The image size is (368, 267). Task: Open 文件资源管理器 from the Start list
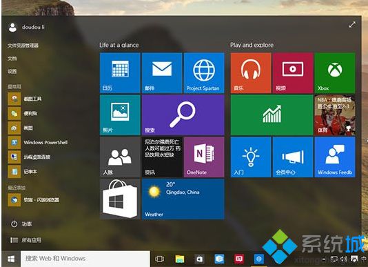click(x=23, y=46)
